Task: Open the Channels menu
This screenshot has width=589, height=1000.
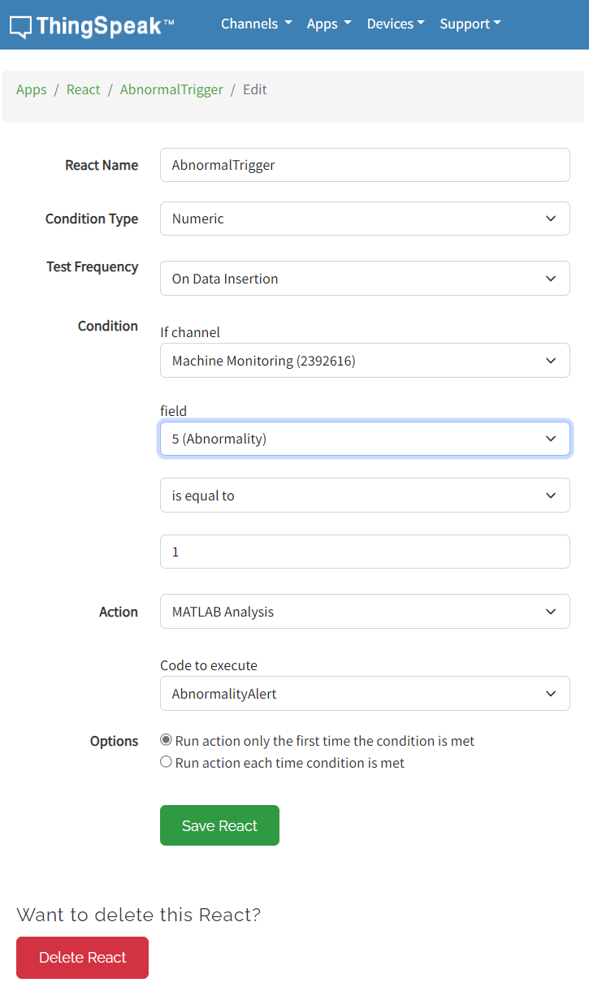Action: point(256,24)
